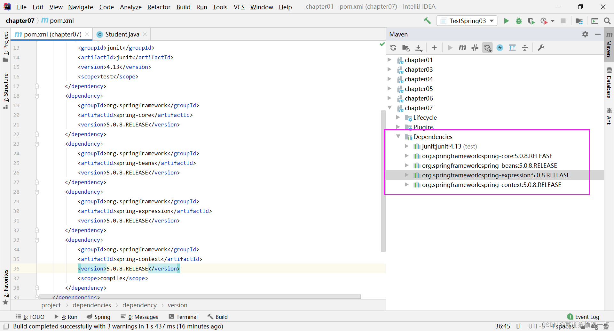Image resolution: width=614 pixels, height=331 pixels.
Task: Expand the chapter03 Maven module
Action: coord(390,69)
